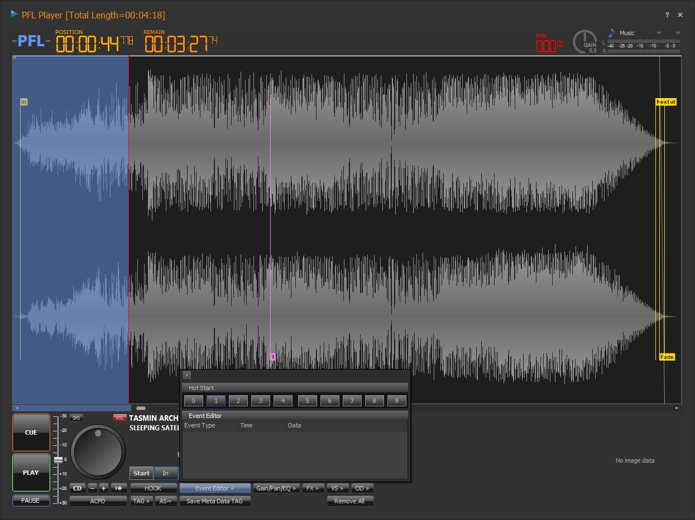
Task: Click the CUE button
Action: (x=31, y=432)
